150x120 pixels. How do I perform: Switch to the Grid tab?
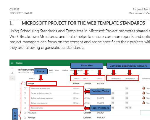(51, 71)
